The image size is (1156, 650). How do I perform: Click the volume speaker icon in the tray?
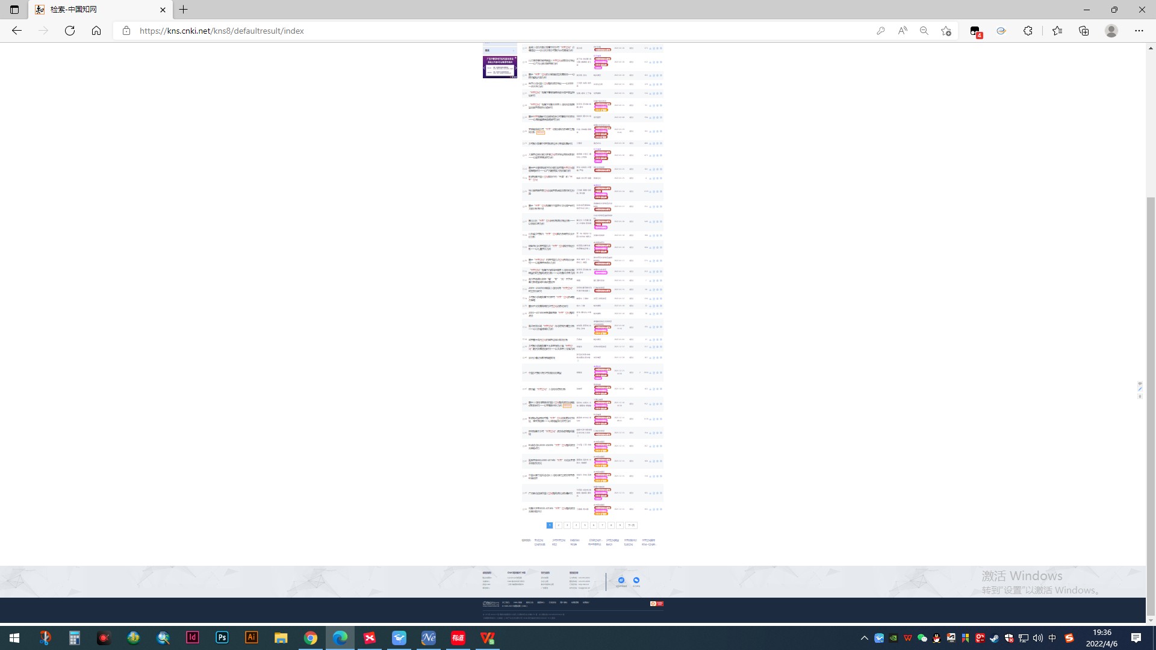[x=1037, y=638]
